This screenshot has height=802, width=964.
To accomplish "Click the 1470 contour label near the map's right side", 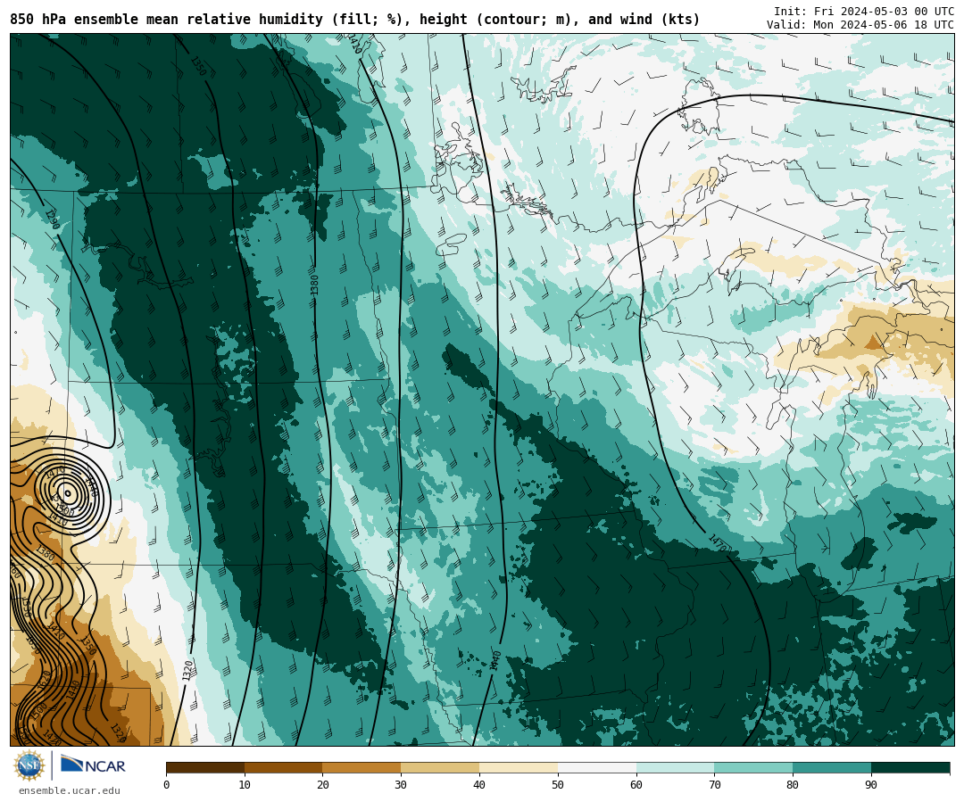I will pyautogui.click(x=717, y=543).
